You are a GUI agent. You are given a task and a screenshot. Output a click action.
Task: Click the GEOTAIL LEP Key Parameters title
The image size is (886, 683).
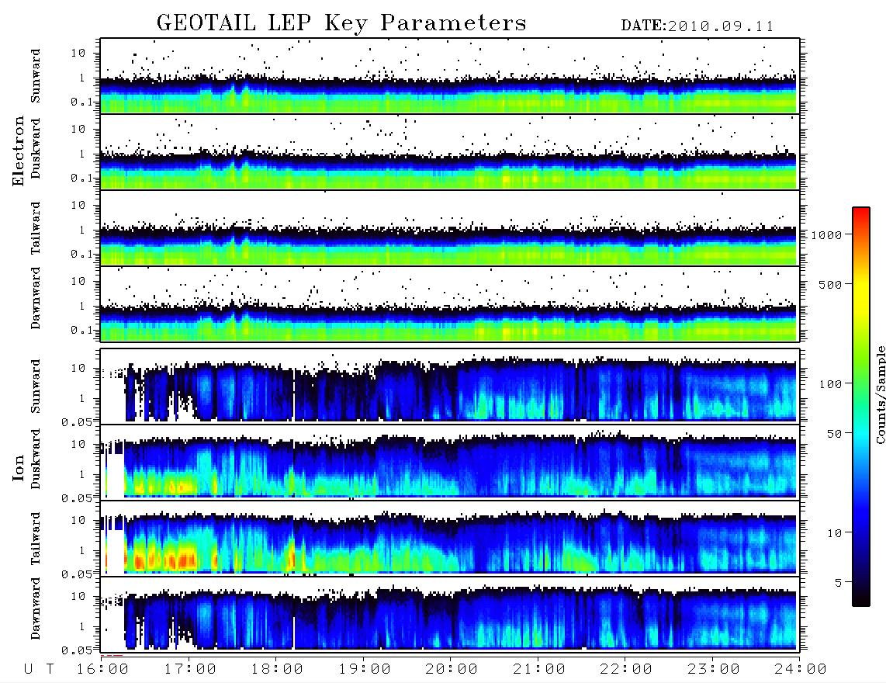[341, 24]
